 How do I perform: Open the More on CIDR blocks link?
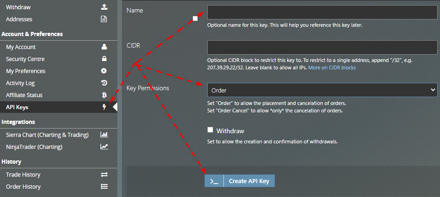(x=332, y=68)
